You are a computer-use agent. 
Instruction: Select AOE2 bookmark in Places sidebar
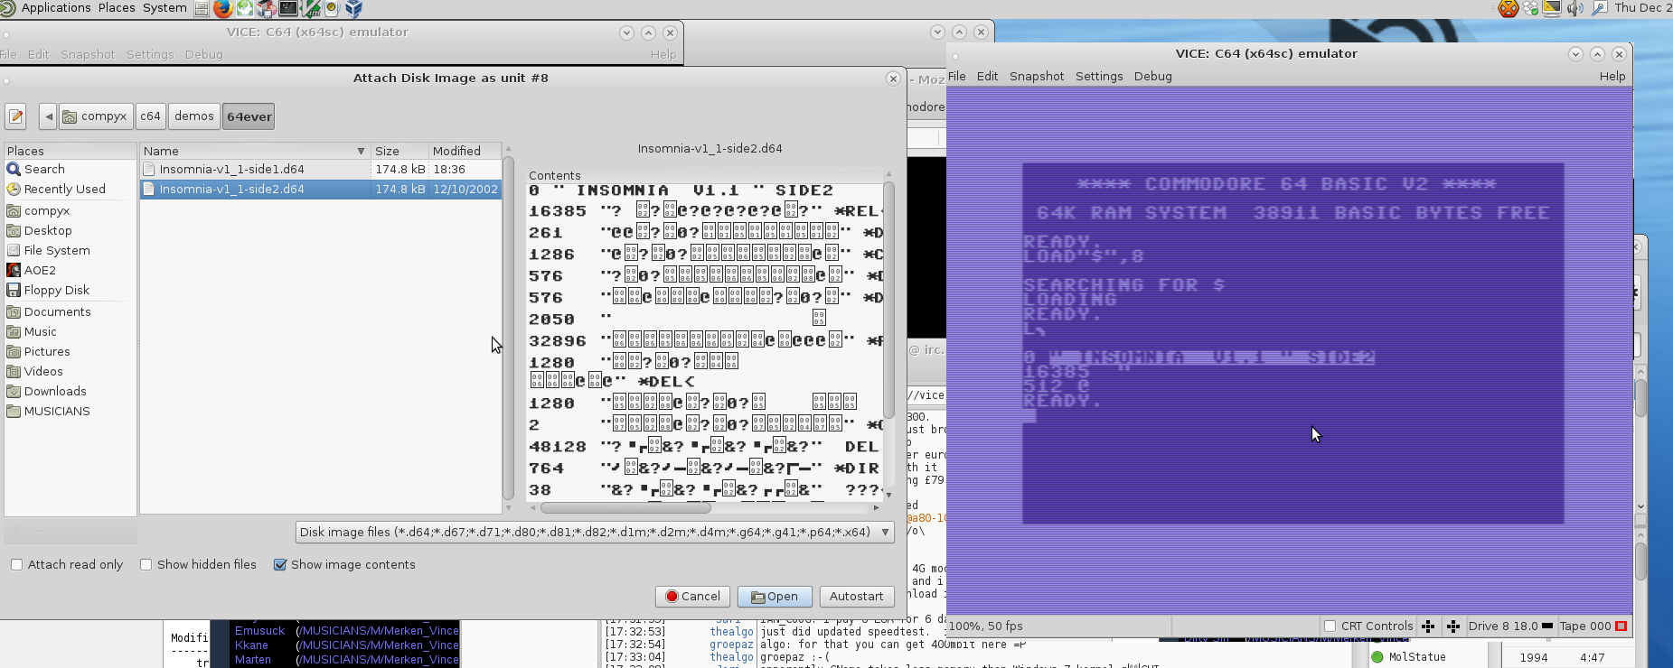coord(70,271)
